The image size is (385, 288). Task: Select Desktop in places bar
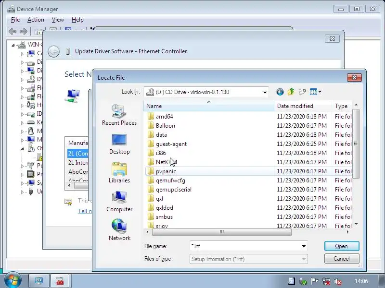(119, 144)
